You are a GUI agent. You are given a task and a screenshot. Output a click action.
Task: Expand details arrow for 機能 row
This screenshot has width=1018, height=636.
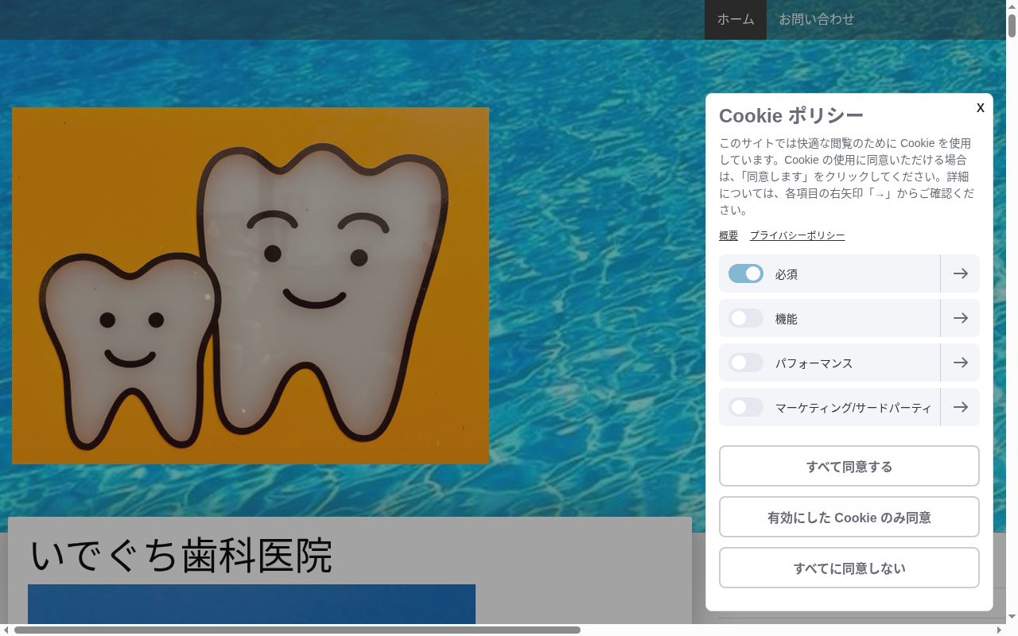[960, 318]
